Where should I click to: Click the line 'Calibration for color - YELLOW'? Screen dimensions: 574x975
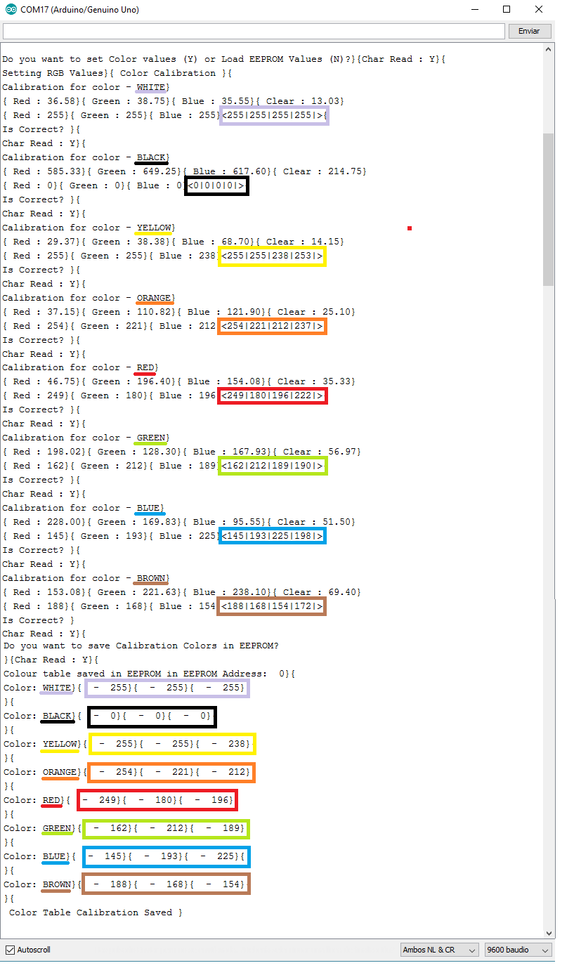point(89,228)
